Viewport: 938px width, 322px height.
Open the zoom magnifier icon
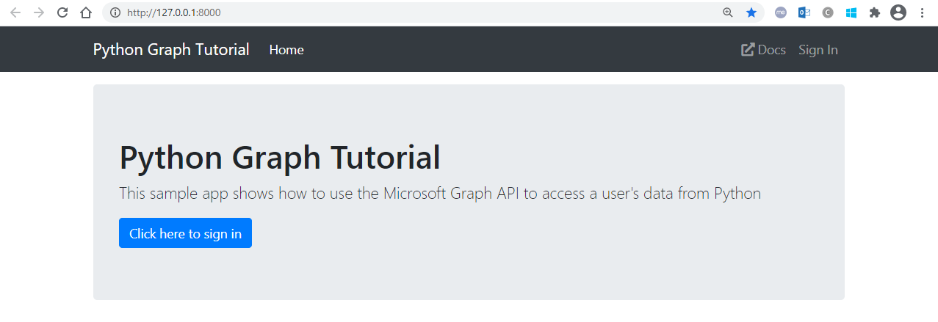click(728, 12)
